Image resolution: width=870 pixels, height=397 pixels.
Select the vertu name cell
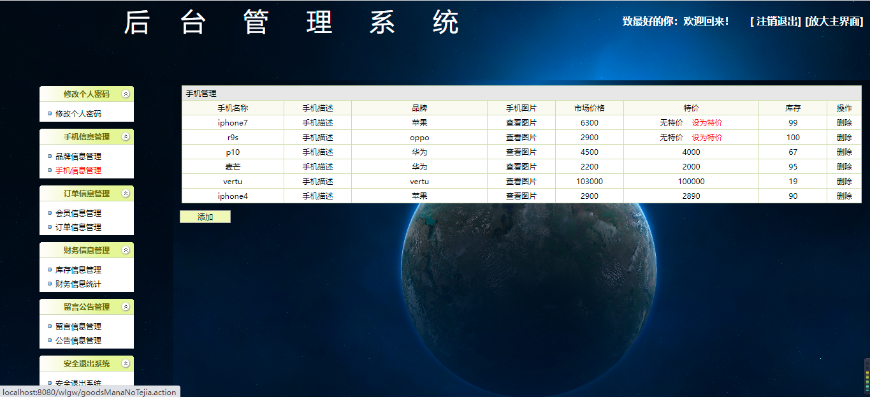(x=233, y=181)
